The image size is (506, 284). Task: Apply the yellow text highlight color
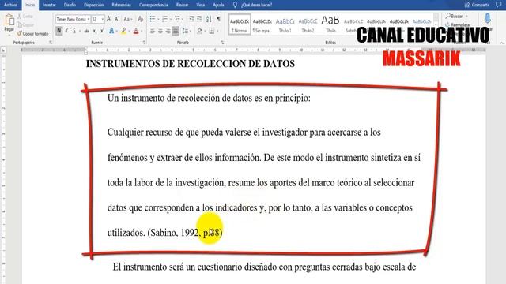pyautogui.click(x=123, y=31)
